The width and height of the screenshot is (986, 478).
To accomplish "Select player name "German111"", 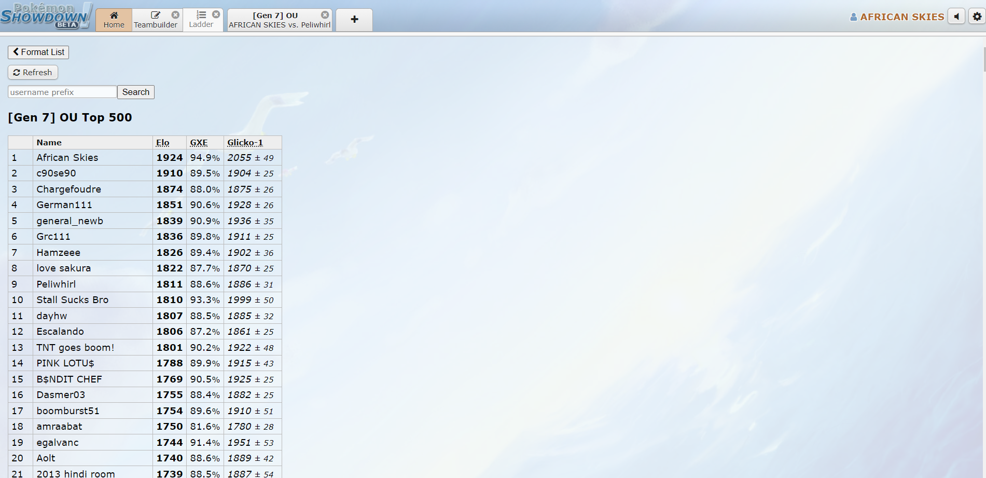I will tap(64, 205).
